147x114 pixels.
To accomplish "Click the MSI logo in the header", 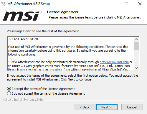I will tap(23, 16).
